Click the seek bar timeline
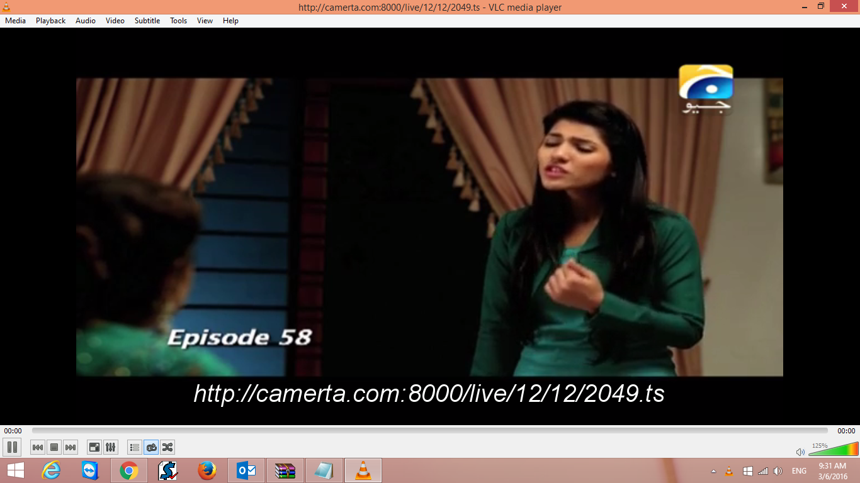860x483 pixels. (x=429, y=431)
